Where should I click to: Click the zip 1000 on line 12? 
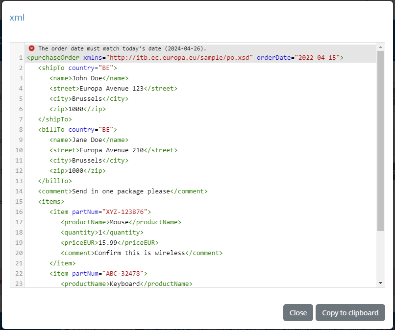point(76,171)
